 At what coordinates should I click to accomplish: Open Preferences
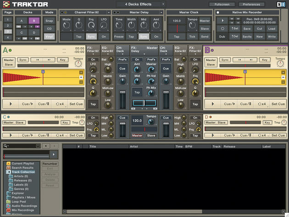[x=251, y=4]
